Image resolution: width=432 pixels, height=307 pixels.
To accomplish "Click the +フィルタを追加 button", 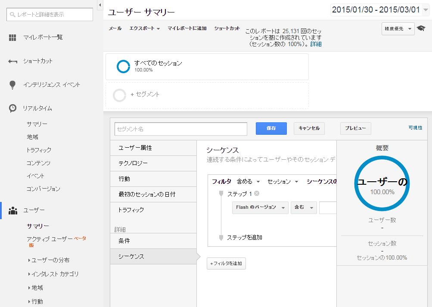I will coord(226,264).
